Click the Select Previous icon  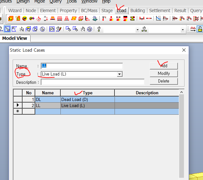[x=52, y=29]
